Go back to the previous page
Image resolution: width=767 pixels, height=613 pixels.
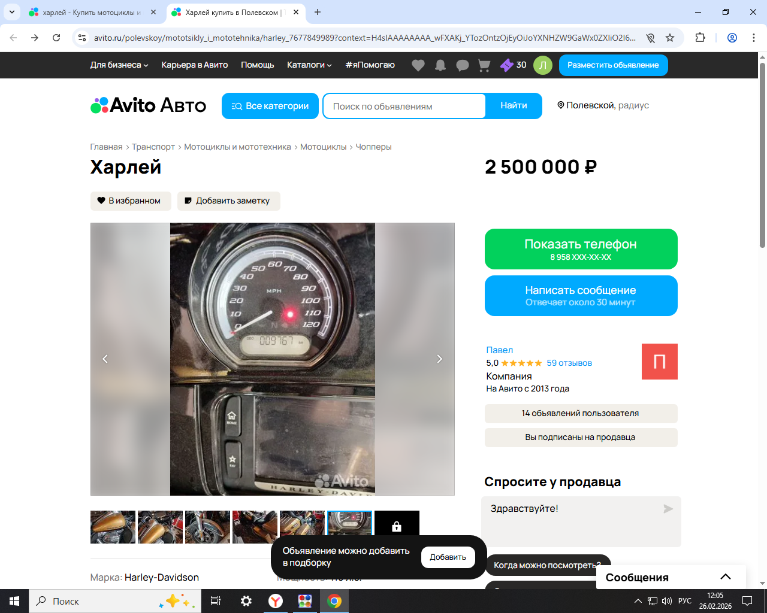coord(13,38)
